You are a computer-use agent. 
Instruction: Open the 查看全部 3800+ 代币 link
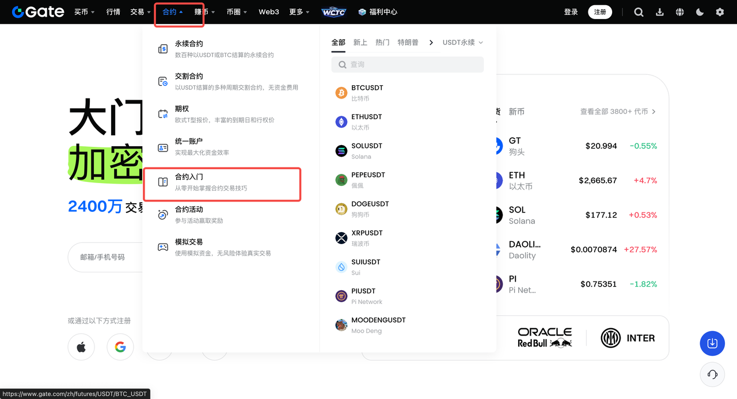tap(615, 112)
